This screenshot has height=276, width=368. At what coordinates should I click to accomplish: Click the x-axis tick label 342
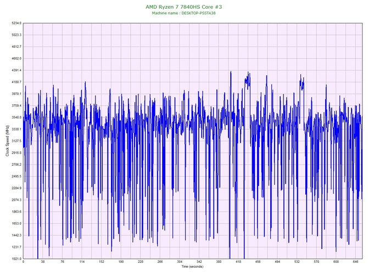[x=199, y=262]
